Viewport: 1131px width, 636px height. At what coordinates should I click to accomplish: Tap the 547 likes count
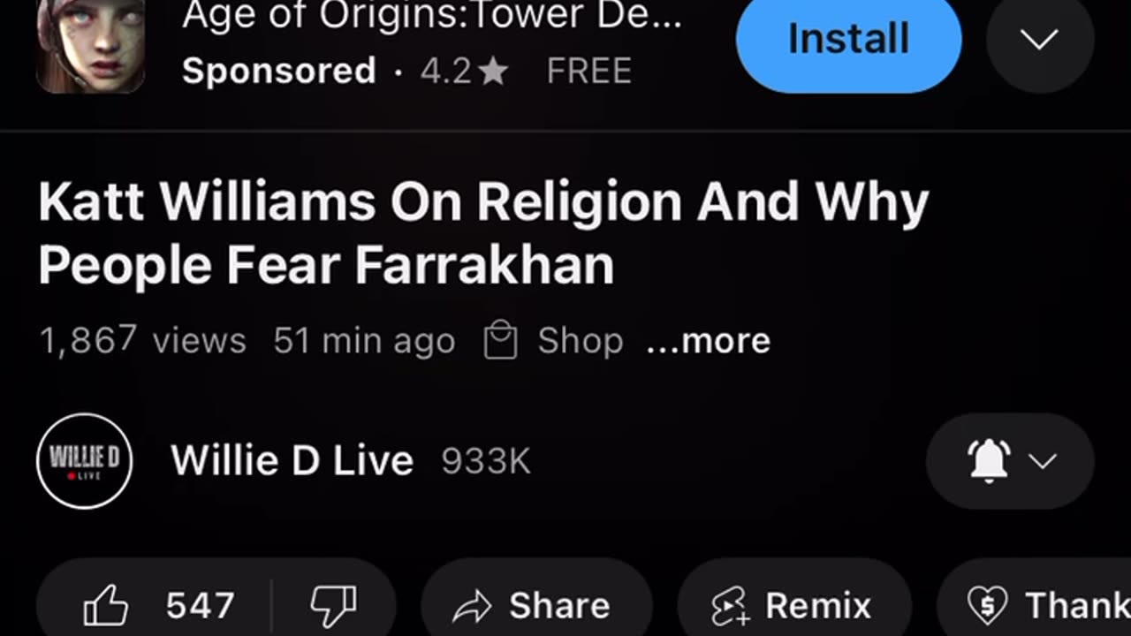(201, 606)
